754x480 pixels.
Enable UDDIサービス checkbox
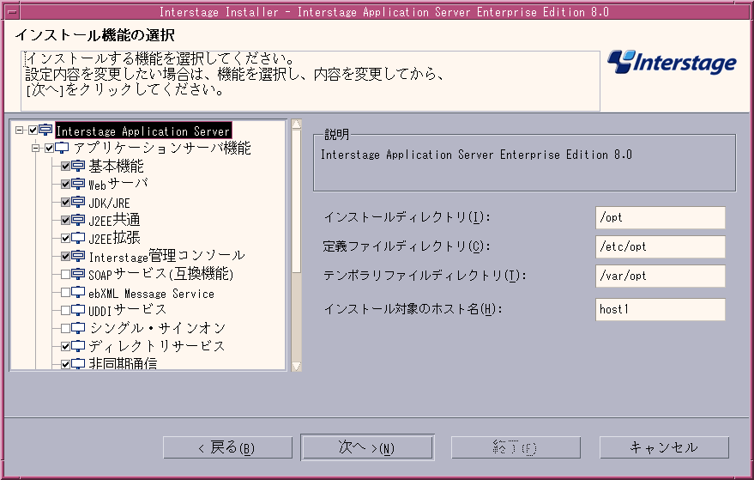coord(65,310)
